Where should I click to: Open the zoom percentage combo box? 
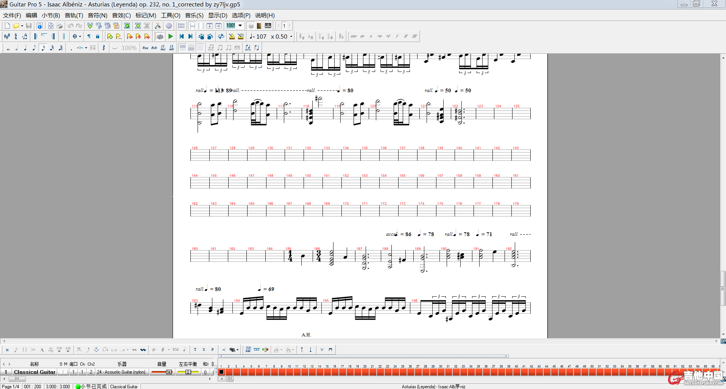point(234,26)
